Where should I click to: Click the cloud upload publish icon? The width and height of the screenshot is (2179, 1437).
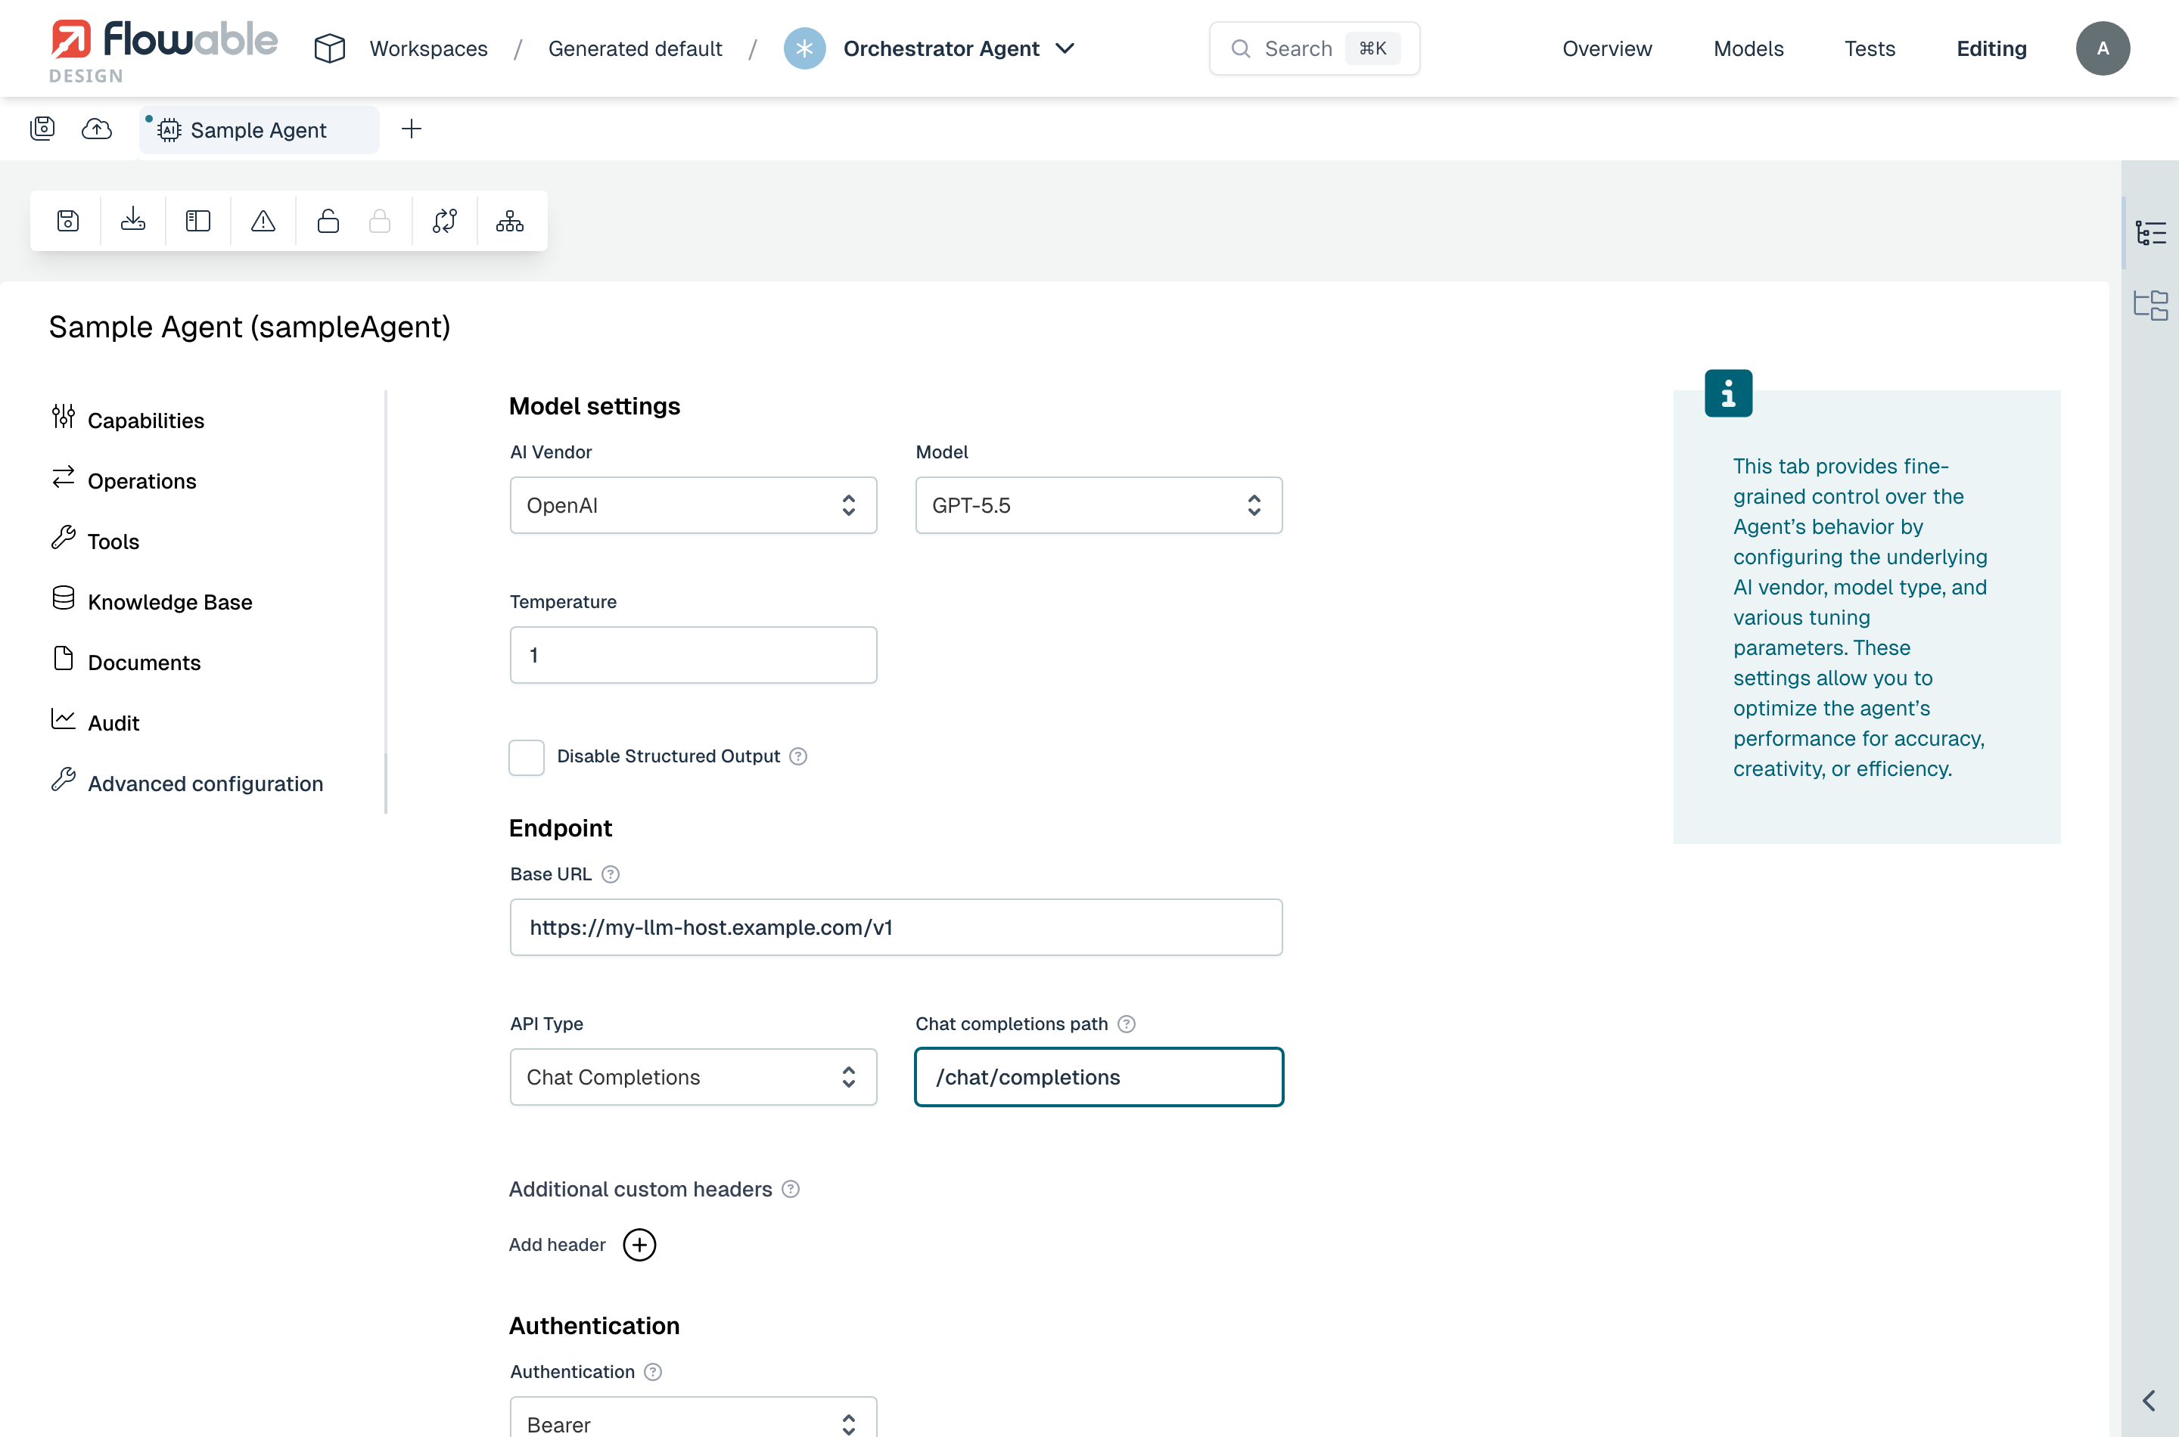pyautogui.click(x=96, y=129)
